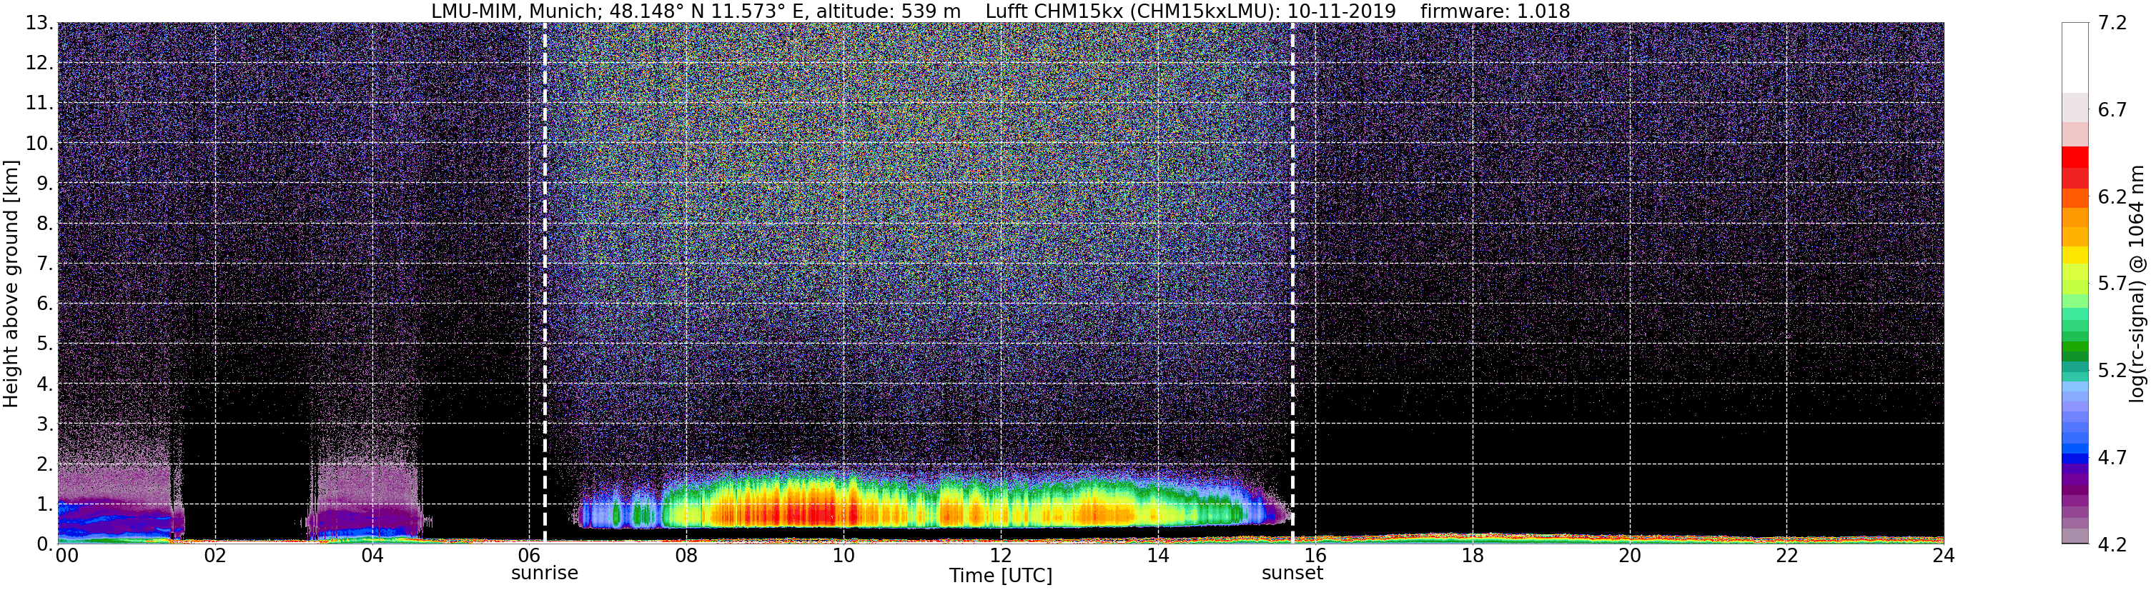Click the colorbar value '4.7'
Screen dimensions: 2151x590
[2112, 457]
